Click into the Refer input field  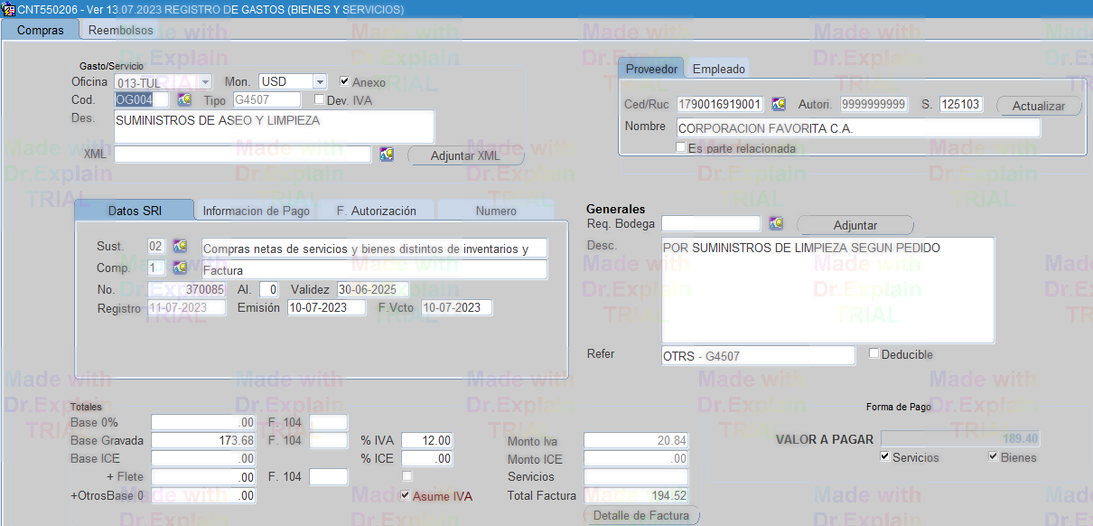[757, 356]
